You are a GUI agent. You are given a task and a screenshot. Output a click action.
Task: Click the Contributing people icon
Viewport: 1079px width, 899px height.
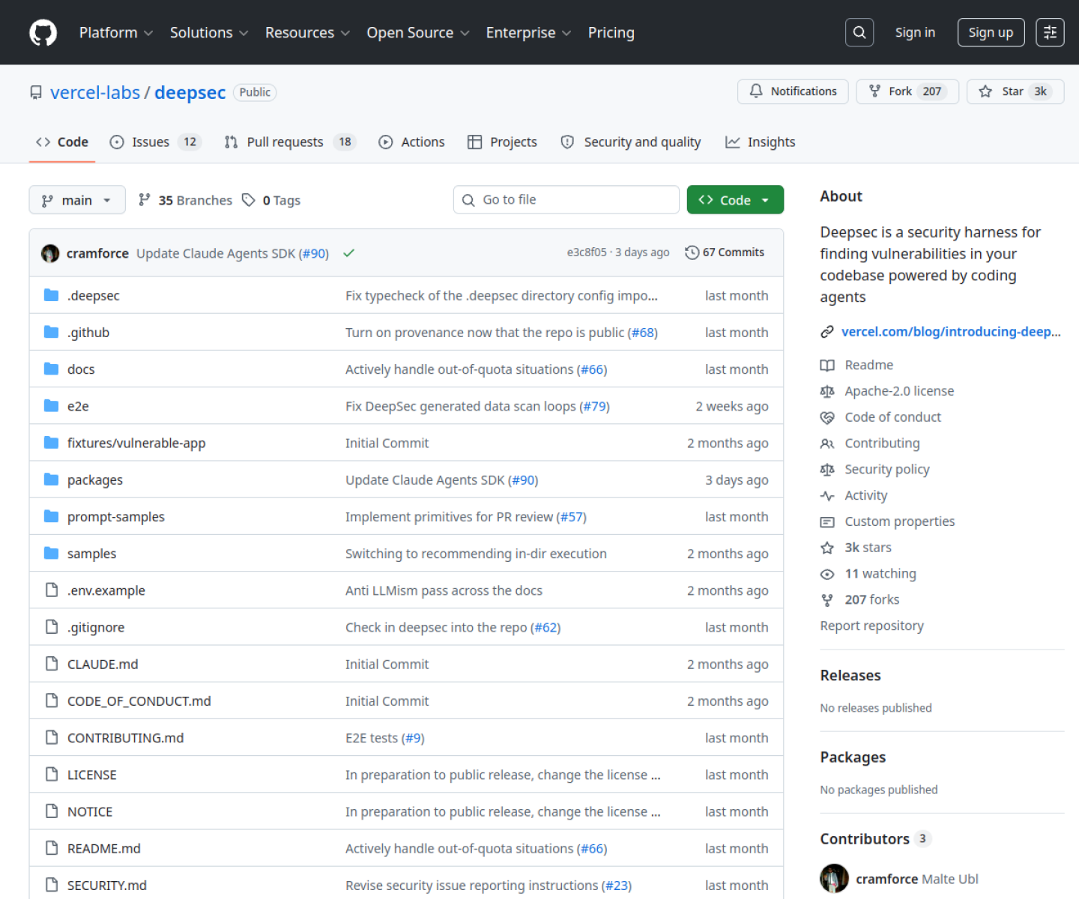coord(827,444)
